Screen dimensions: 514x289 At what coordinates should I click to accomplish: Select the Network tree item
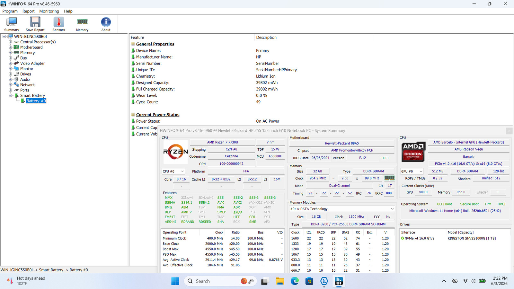coord(27,85)
